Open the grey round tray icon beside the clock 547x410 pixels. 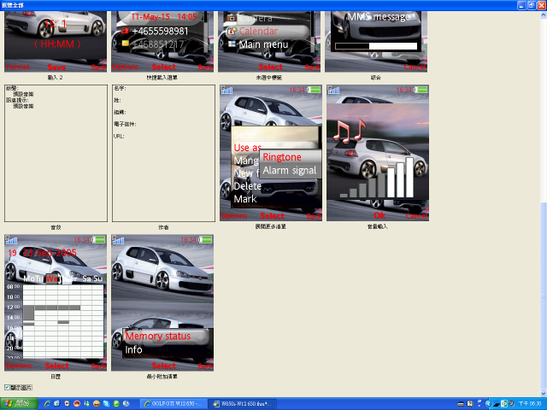click(511, 403)
